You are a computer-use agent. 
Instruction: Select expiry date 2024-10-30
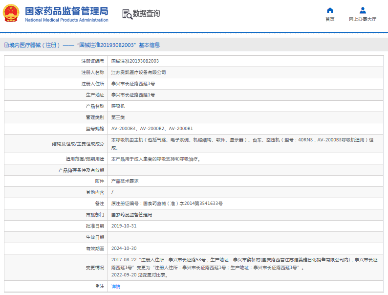click(124, 249)
